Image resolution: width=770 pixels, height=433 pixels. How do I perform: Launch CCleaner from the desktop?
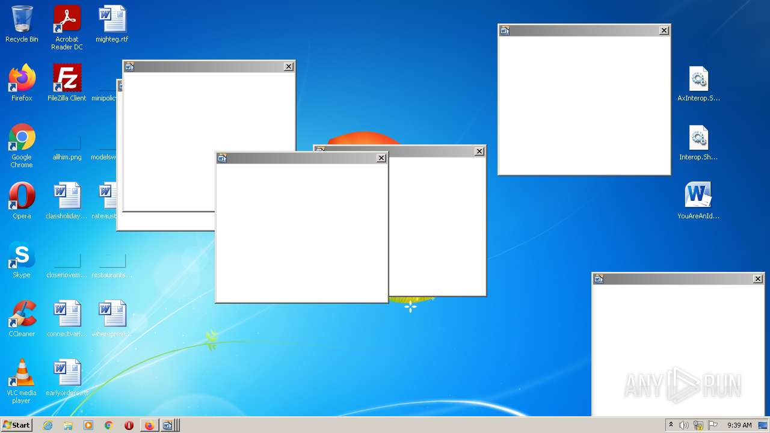point(22,319)
